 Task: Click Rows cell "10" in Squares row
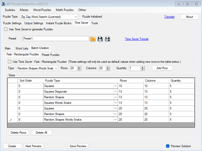coord(131,86)
